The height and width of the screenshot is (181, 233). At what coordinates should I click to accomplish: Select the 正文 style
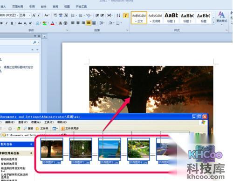[x=139, y=18]
